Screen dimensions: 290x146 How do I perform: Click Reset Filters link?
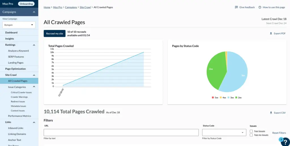(x=279, y=133)
